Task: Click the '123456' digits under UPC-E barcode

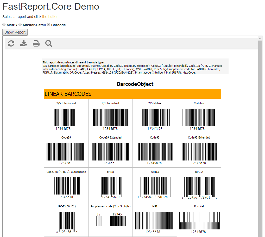Action: point(66,232)
